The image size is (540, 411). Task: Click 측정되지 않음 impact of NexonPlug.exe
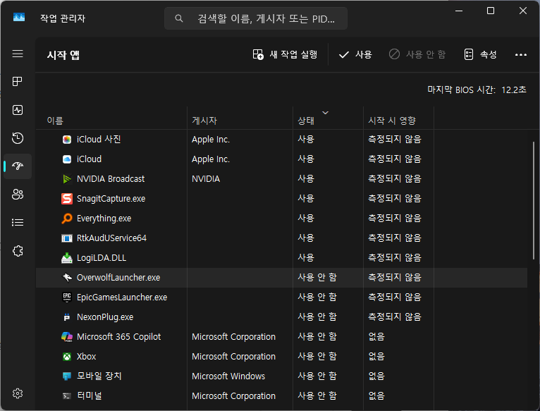[x=395, y=317]
